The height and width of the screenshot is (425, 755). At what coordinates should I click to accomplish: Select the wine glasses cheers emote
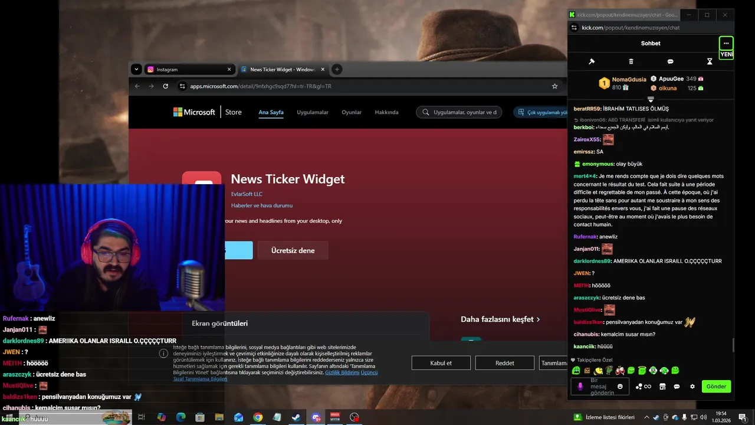click(x=620, y=371)
